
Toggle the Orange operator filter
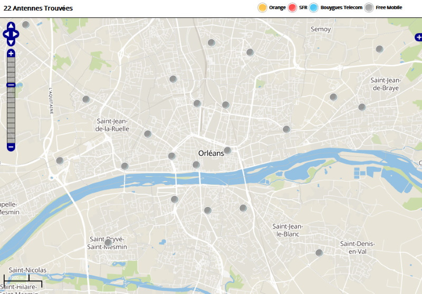click(262, 7)
